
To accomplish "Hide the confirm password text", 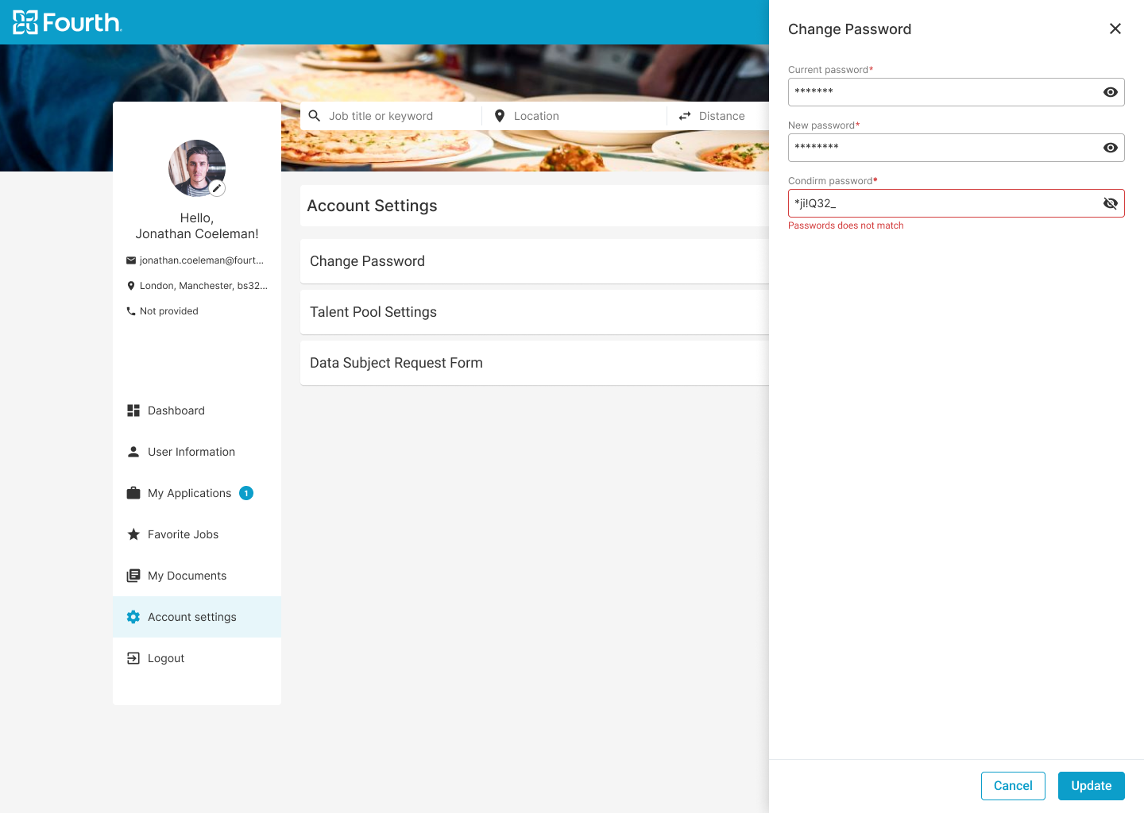I will click(x=1110, y=203).
